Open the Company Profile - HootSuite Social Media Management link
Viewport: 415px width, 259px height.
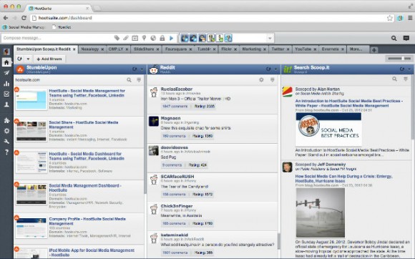pyautogui.click(x=87, y=221)
